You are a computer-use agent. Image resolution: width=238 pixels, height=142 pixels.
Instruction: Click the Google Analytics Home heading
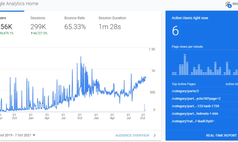point(19,4)
